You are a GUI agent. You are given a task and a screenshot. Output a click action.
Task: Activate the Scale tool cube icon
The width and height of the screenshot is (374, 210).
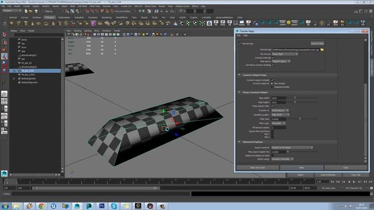[4, 71]
